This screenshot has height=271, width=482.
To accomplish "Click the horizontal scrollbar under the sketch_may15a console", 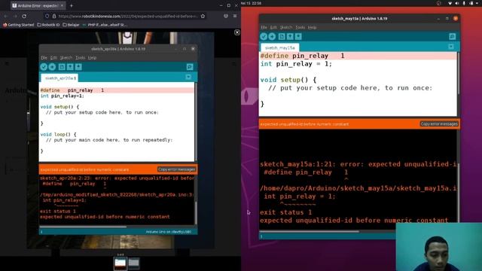I will click(x=309, y=231).
